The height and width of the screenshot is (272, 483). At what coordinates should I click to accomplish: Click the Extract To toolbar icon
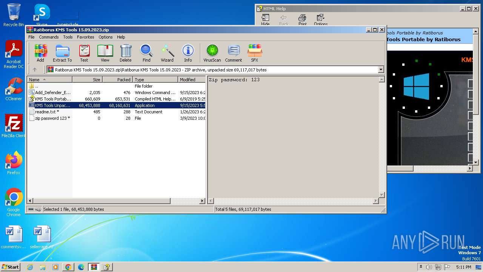point(62,53)
